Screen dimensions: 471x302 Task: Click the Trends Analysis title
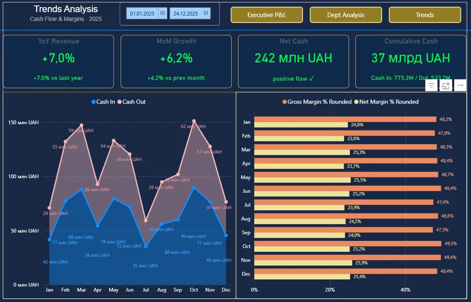coord(66,9)
